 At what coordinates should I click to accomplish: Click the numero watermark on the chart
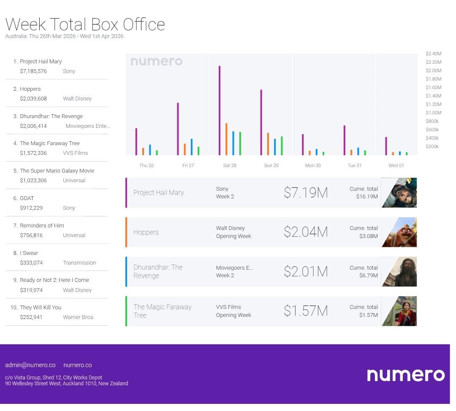point(156,62)
